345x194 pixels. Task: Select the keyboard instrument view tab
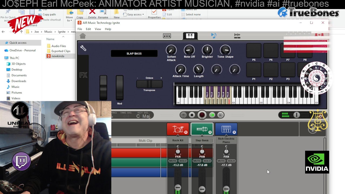click(190, 36)
